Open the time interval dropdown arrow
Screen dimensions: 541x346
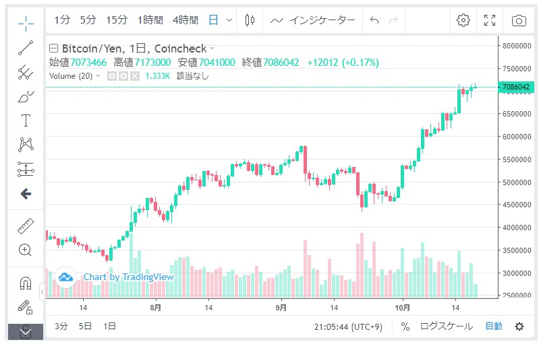(x=229, y=20)
